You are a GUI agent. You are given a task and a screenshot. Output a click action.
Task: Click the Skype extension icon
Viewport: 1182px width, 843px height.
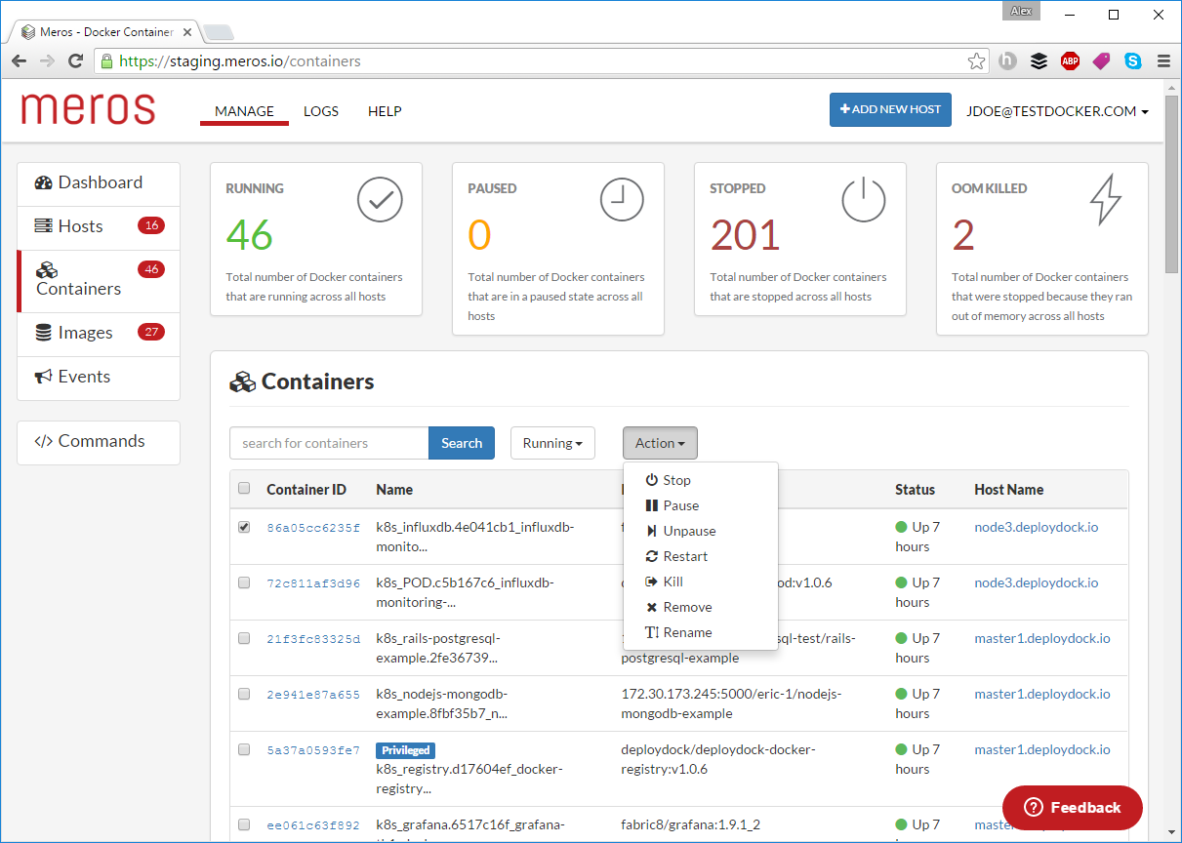(x=1132, y=61)
